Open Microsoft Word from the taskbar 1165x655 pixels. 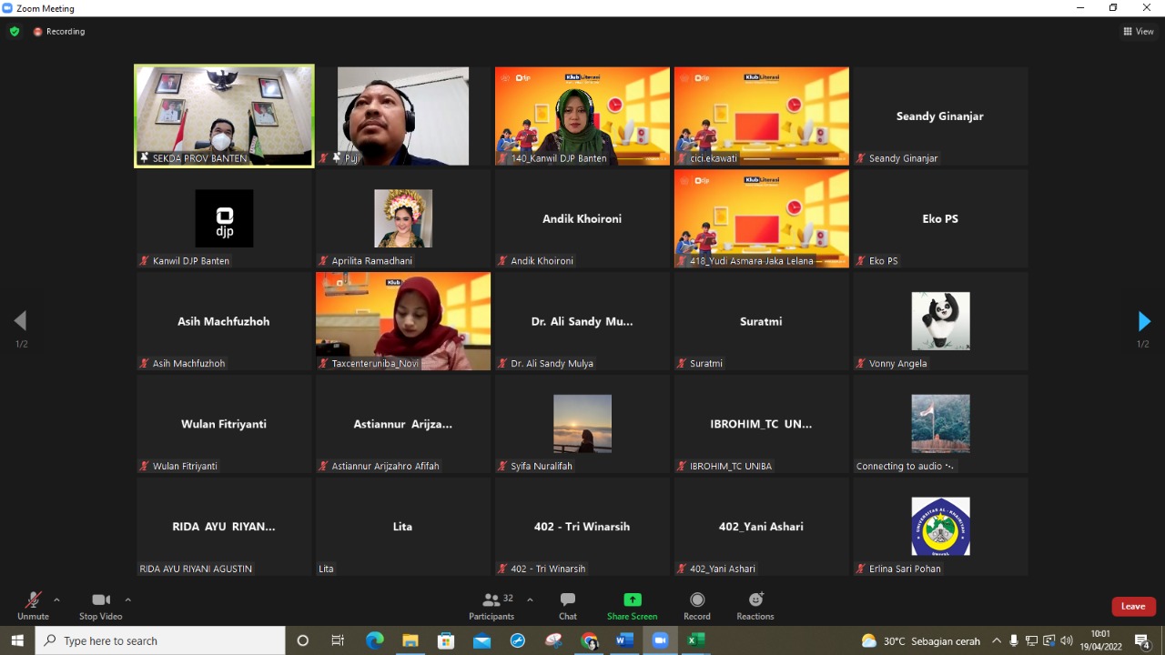click(624, 640)
